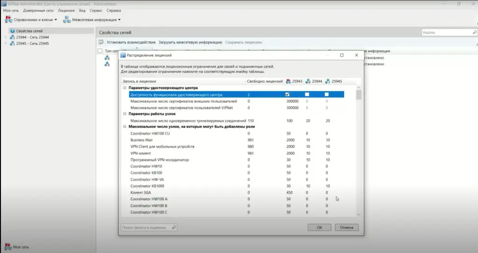Collapse Максимальное число узлов group

125,126
